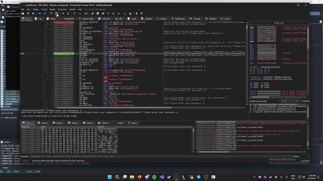Open the Output panel in IDA
The image size is (323, 181).
coord(7,142)
